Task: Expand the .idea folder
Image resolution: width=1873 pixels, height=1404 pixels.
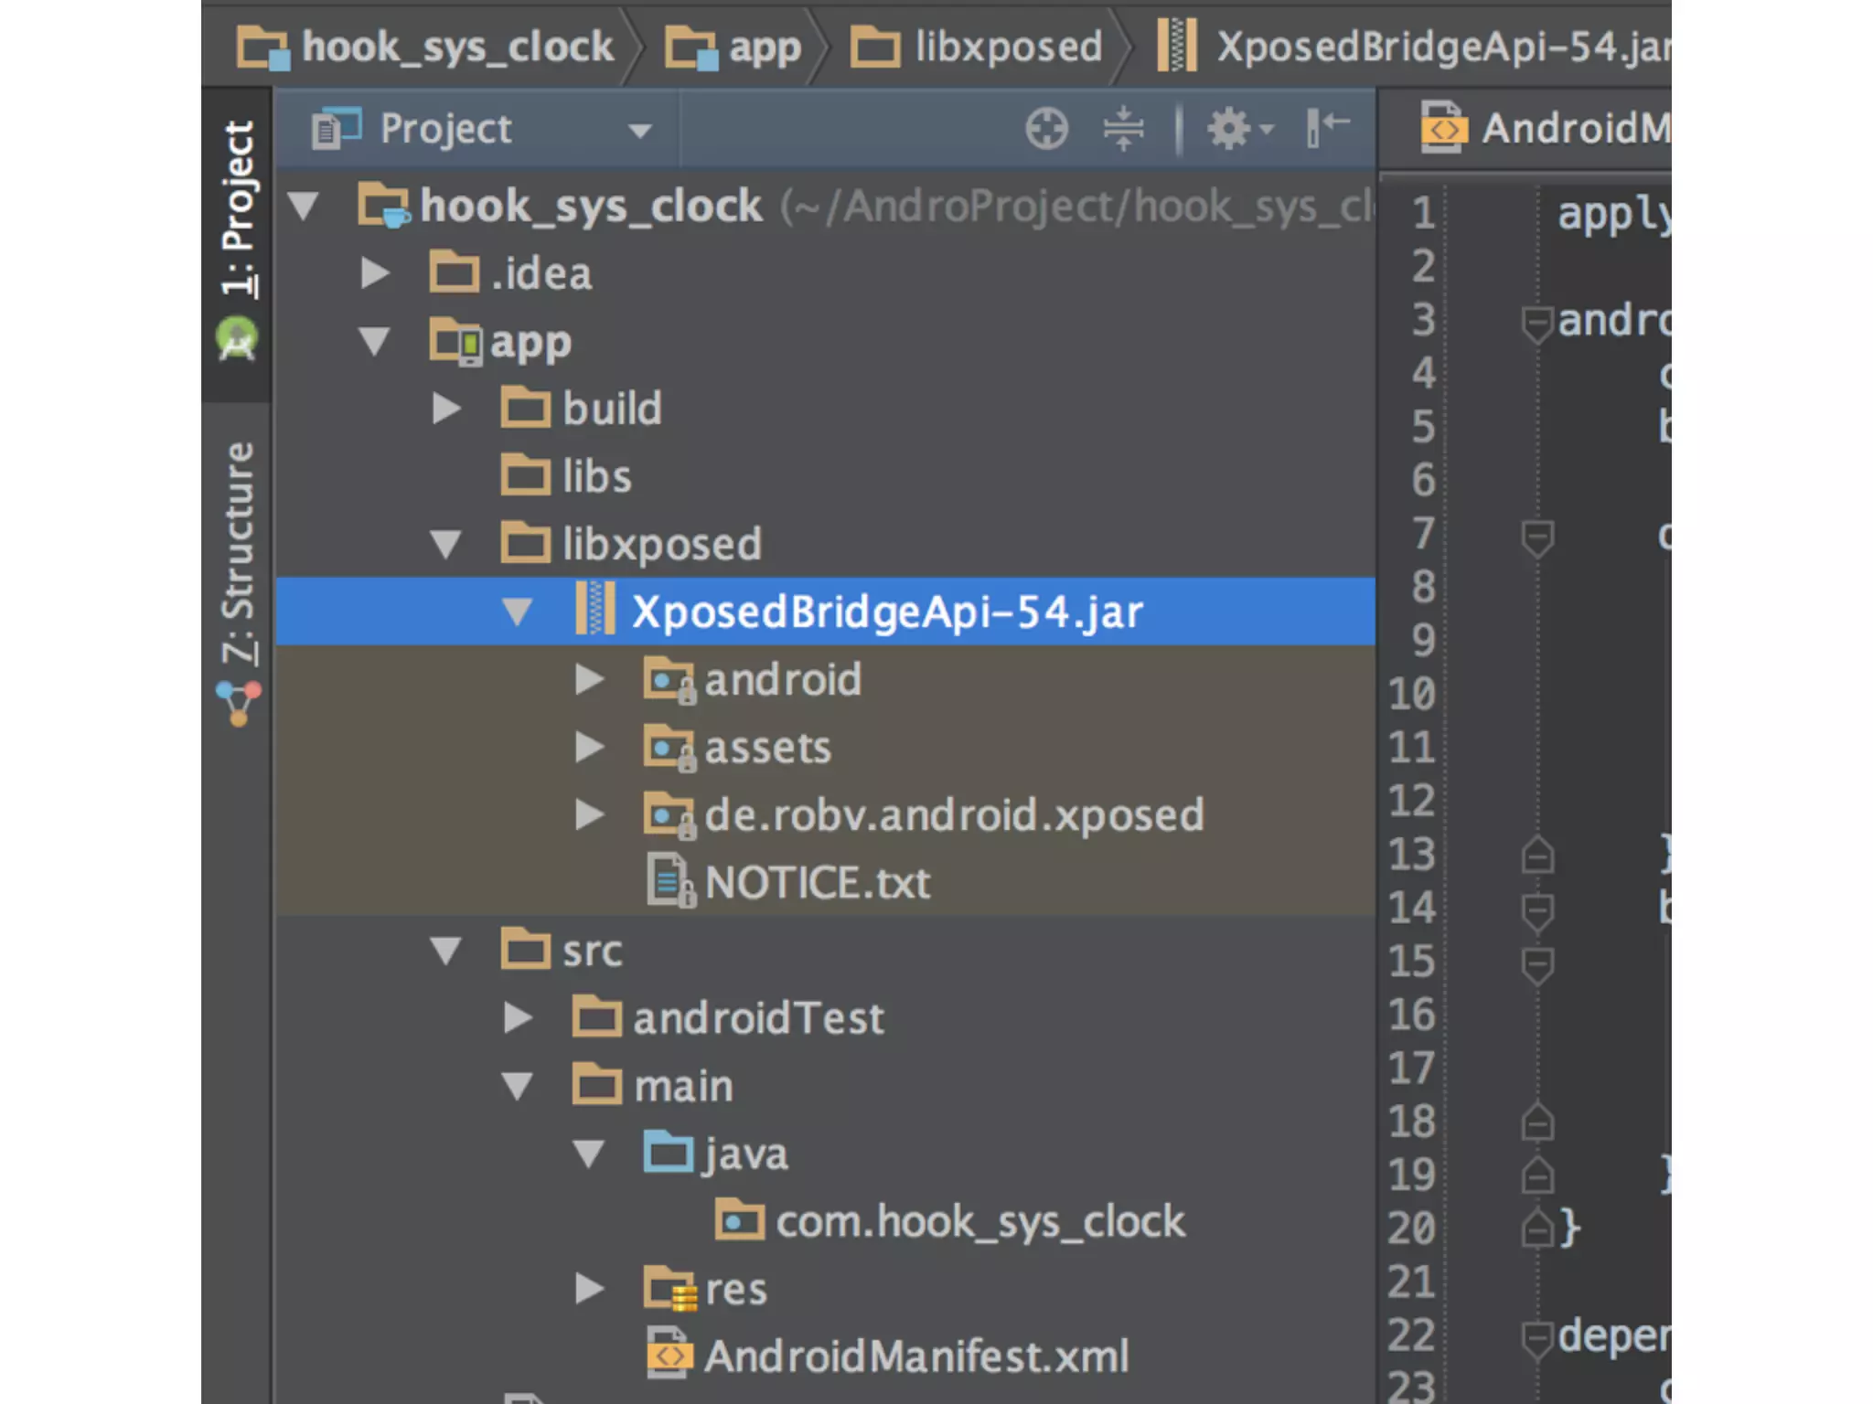Action: click(x=374, y=272)
